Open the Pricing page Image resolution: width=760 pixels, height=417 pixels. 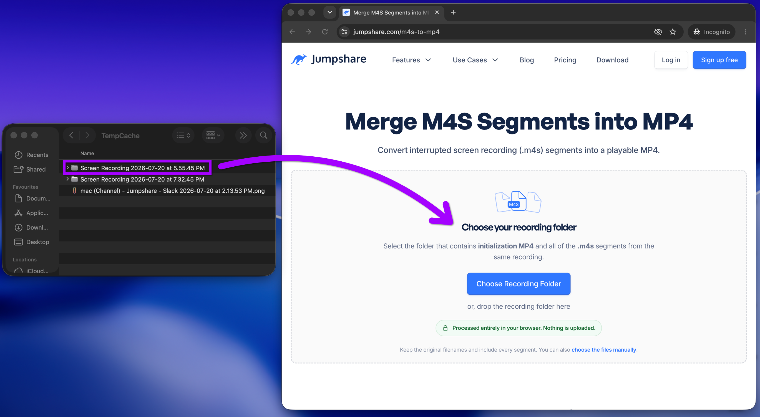(565, 60)
